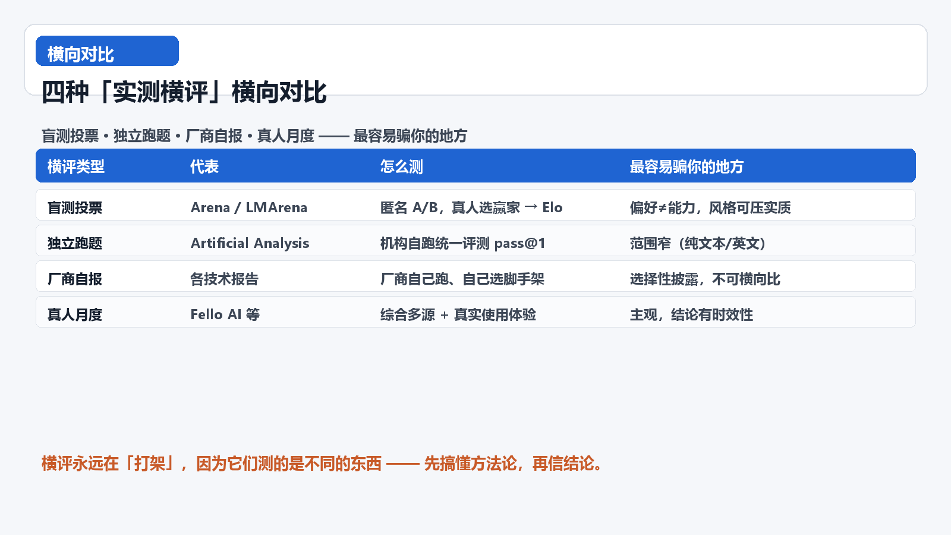Click the subtitle starting with 盲测投票 • 独立跑题

(254, 136)
